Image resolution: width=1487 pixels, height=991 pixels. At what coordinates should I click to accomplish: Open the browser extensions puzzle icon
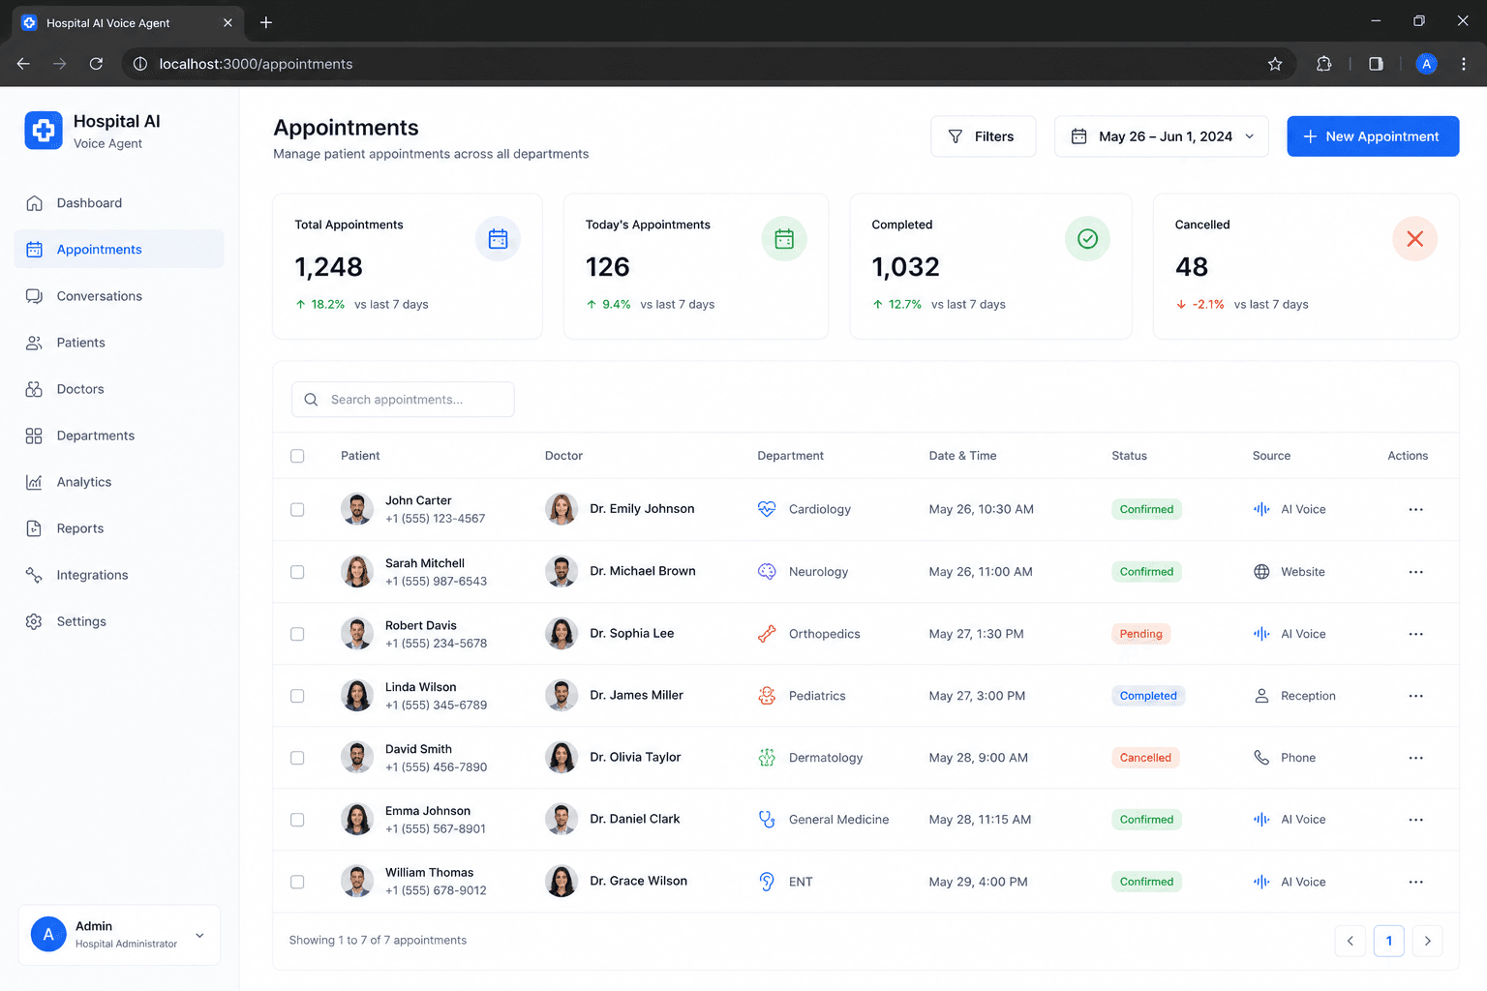coord(1323,64)
